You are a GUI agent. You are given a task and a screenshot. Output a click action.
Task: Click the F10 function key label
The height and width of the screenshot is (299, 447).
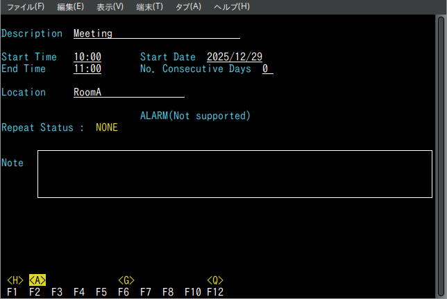point(192,292)
